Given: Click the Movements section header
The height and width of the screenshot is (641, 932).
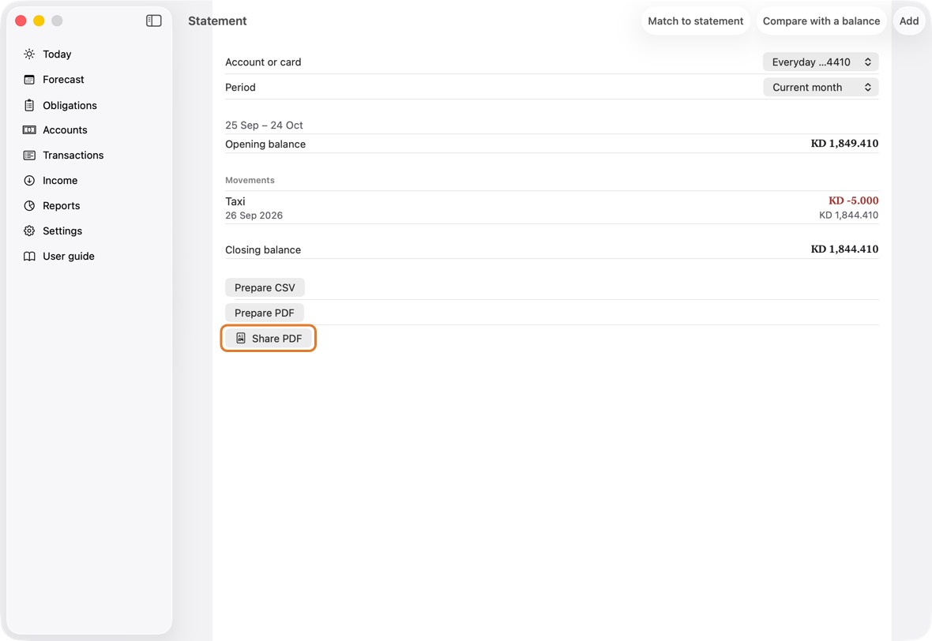Looking at the screenshot, I should pyautogui.click(x=250, y=180).
